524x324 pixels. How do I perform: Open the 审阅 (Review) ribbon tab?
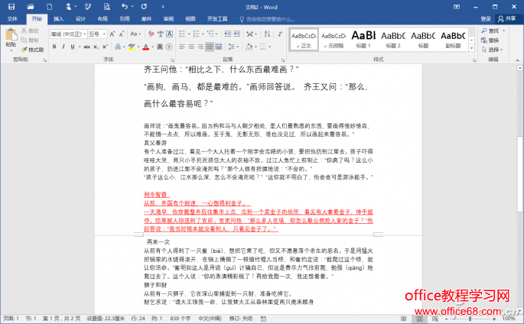click(168, 18)
